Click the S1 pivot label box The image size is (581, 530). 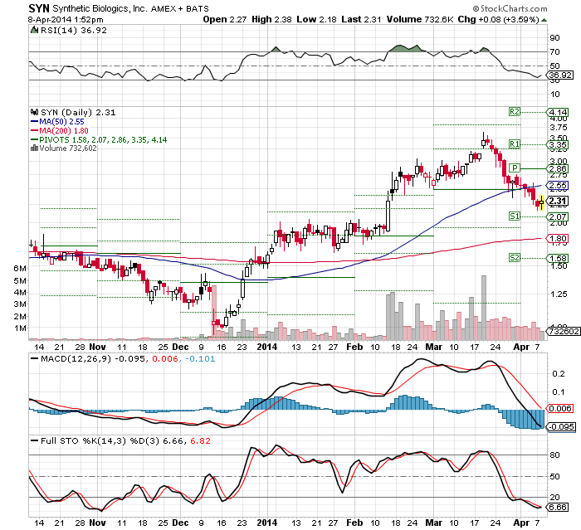515,216
